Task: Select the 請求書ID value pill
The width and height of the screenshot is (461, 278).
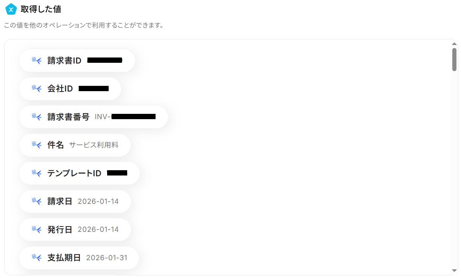Action: coord(77,61)
